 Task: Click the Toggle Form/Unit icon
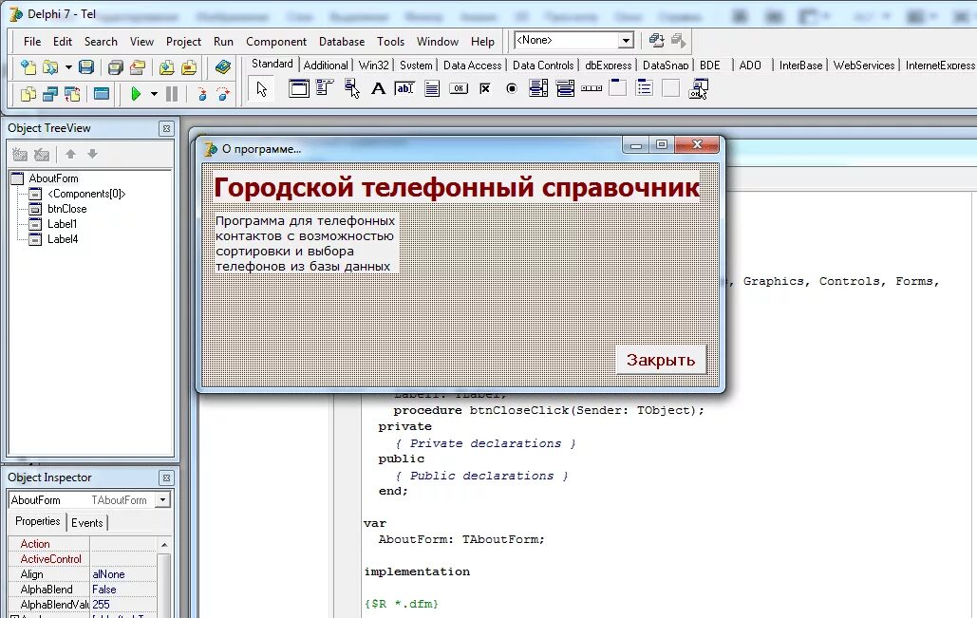pyautogui.click(x=71, y=94)
